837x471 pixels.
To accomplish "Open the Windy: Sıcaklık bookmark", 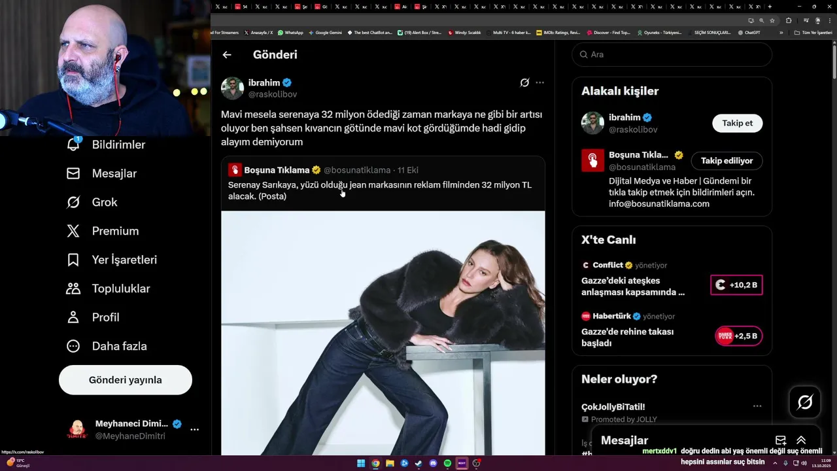I will point(464,32).
